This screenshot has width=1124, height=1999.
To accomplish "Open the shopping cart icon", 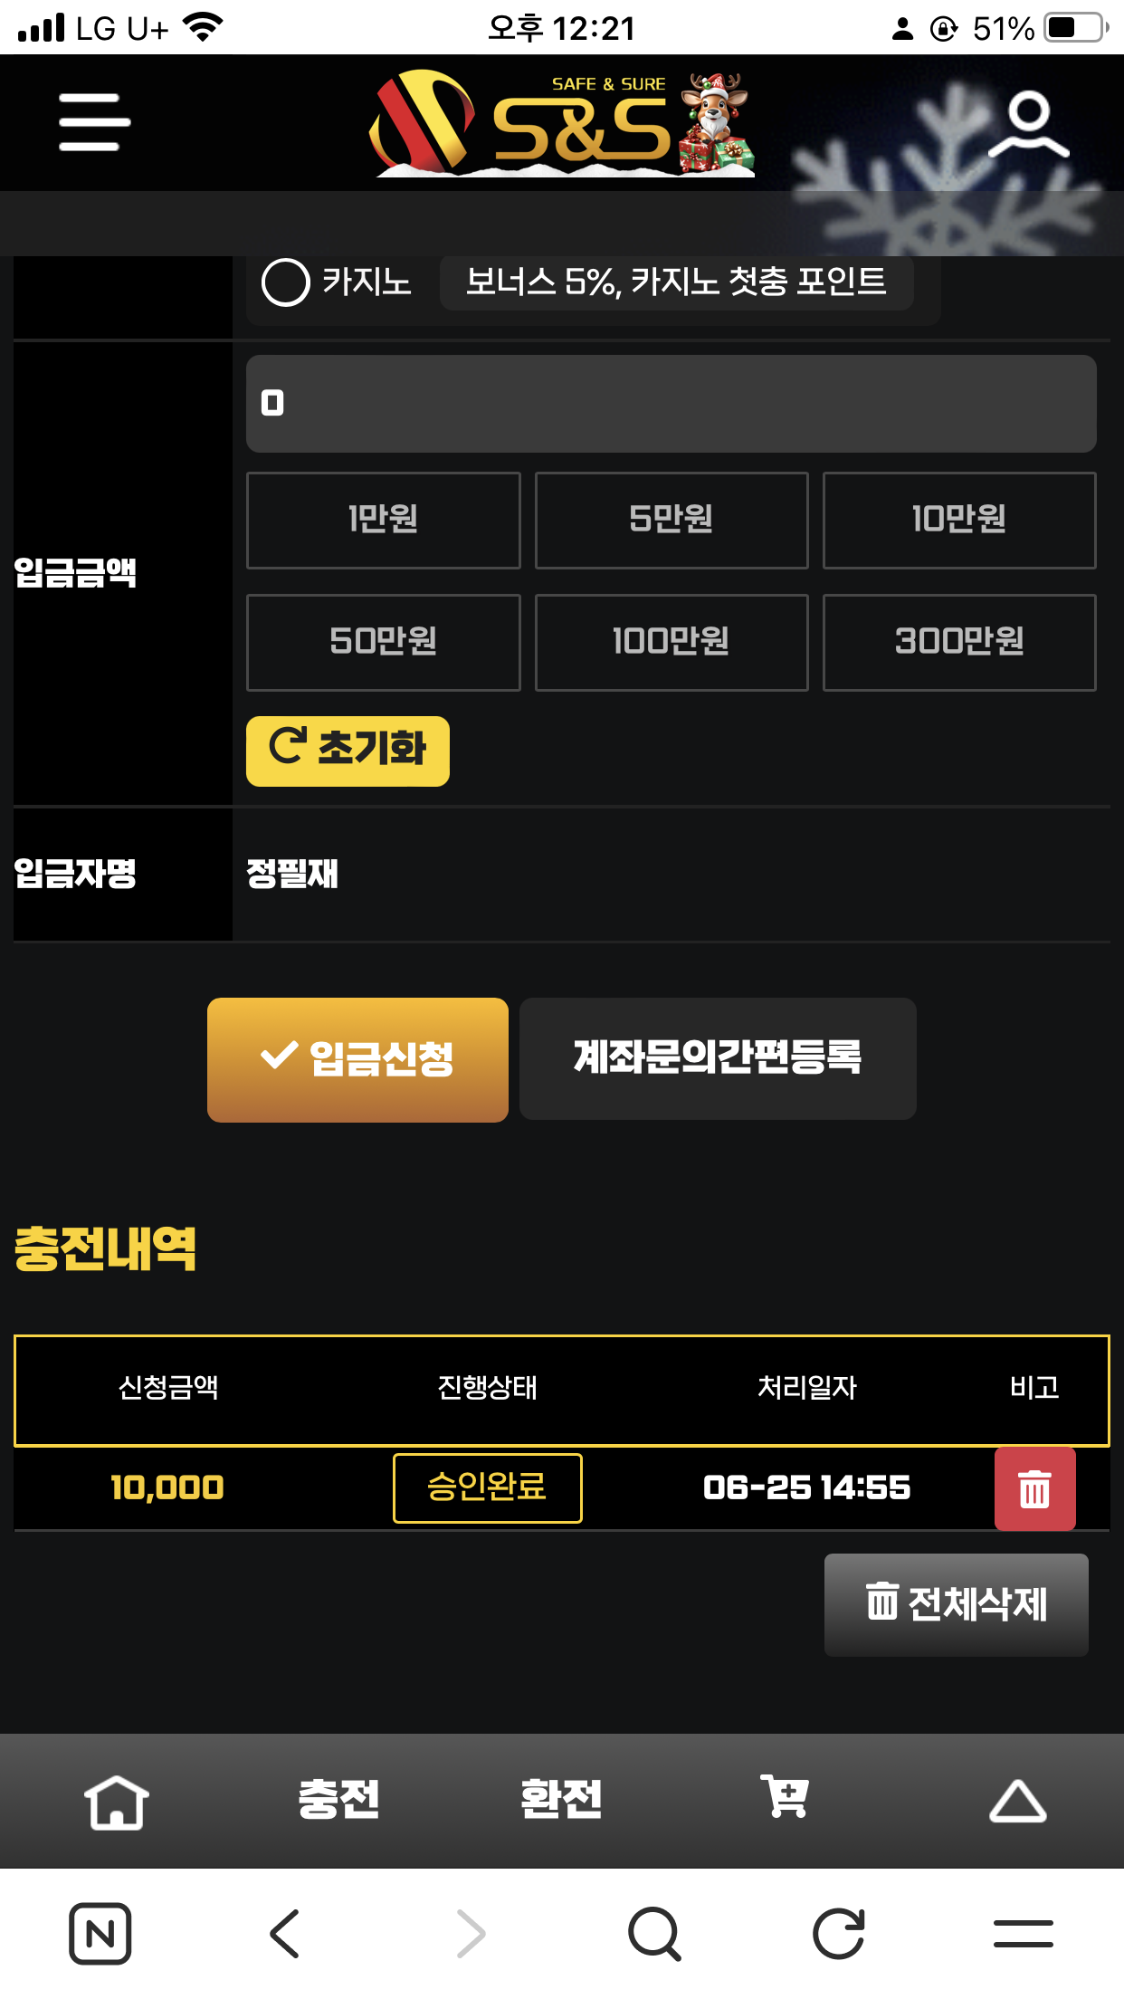I will [x=785, y=1796].
